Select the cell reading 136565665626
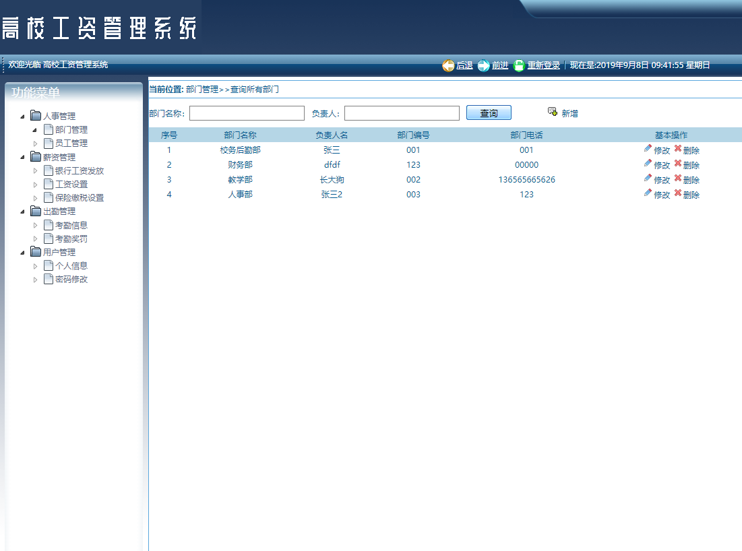 pyautogui.click(x=527, y=180)
